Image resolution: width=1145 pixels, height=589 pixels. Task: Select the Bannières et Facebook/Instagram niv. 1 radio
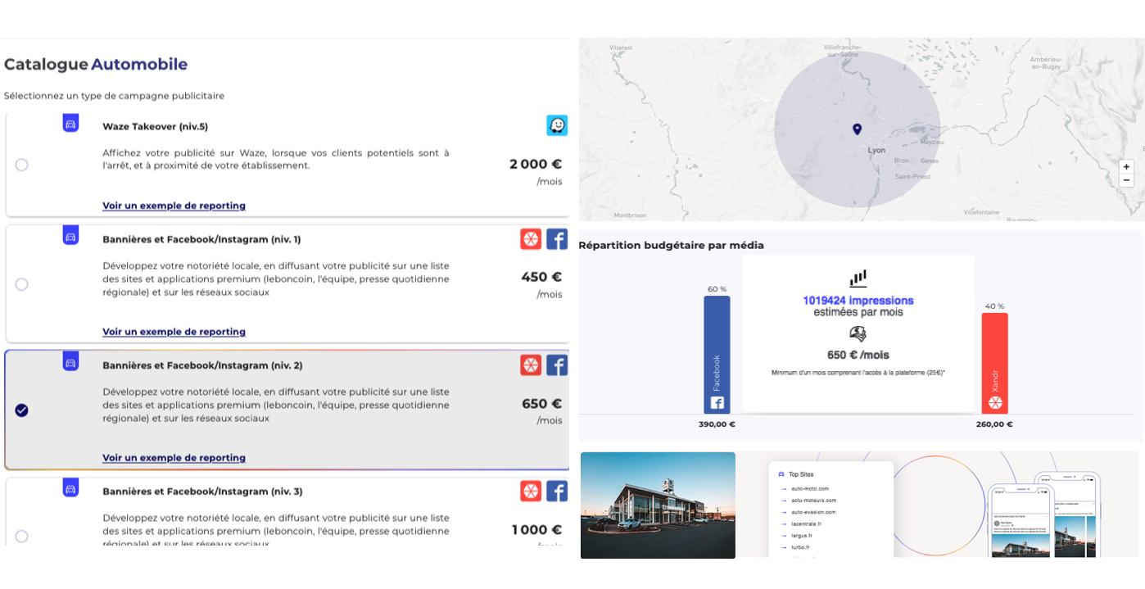pyautogui.click(x=21, y=284)
